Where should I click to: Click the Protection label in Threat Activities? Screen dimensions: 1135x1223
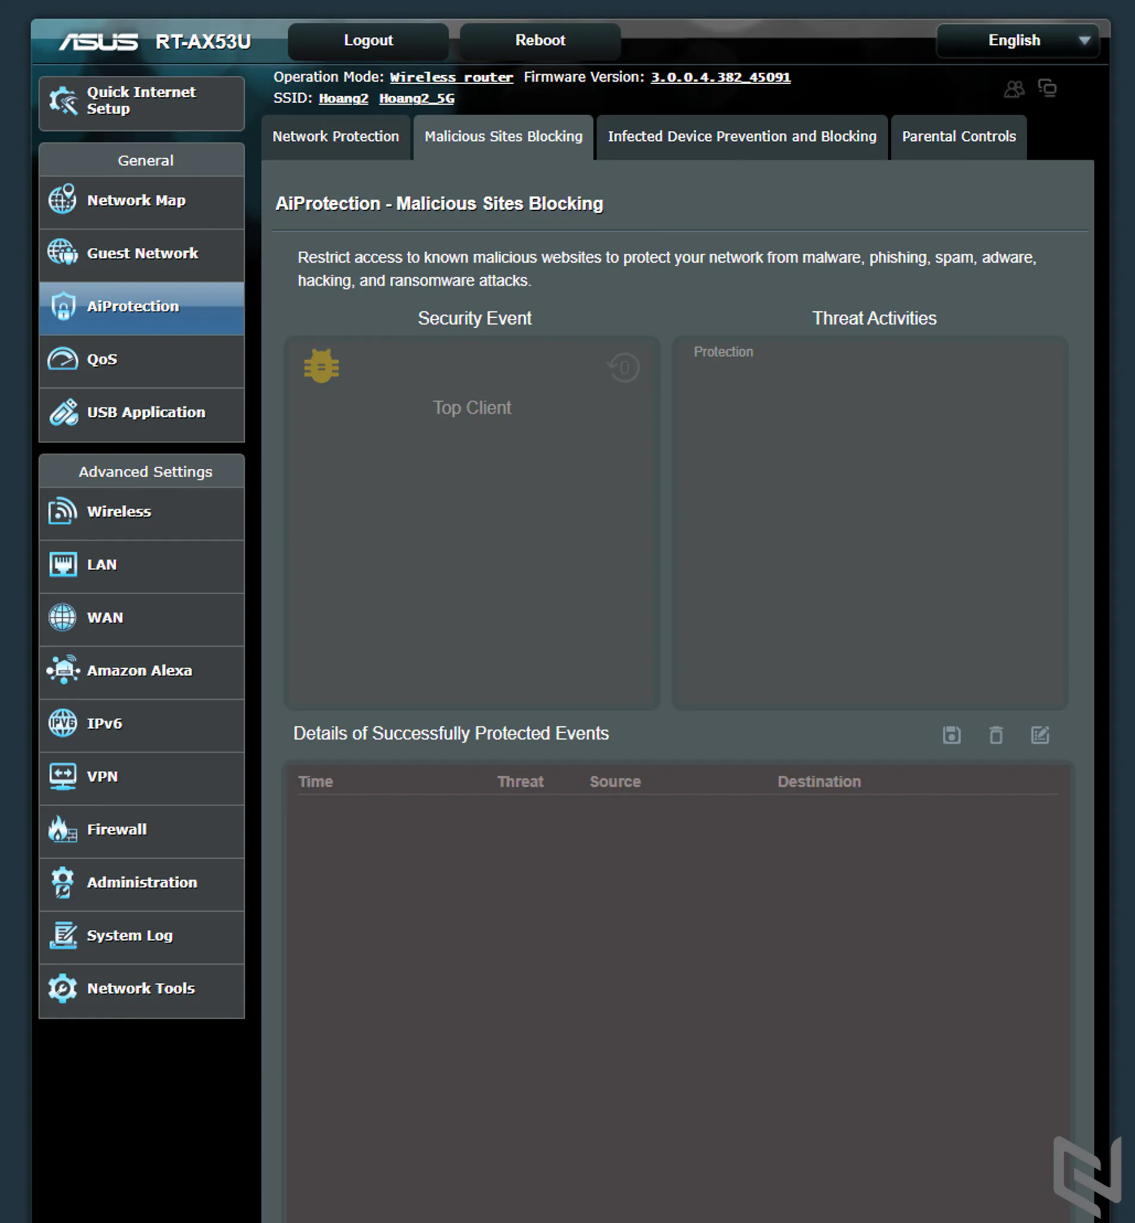[724, 352]
